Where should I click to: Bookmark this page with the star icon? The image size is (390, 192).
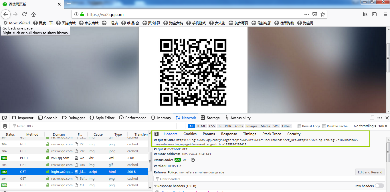(323, 14)
